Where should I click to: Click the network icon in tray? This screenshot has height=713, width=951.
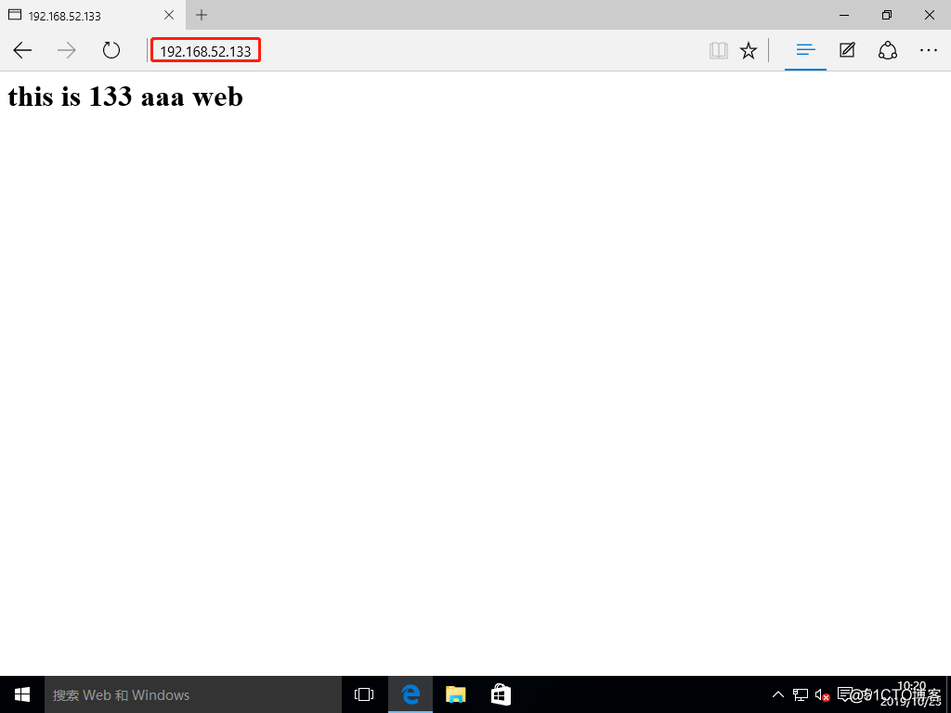coord(801,694)
